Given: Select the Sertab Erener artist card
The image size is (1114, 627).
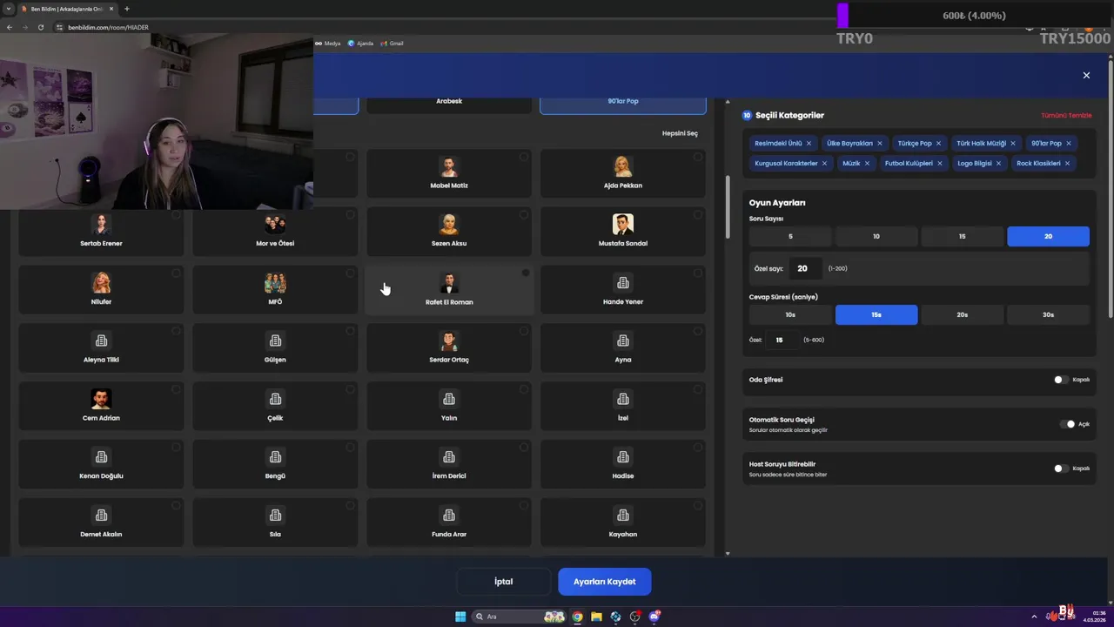Looking at the screenshot, I should (x=101, y=231).
